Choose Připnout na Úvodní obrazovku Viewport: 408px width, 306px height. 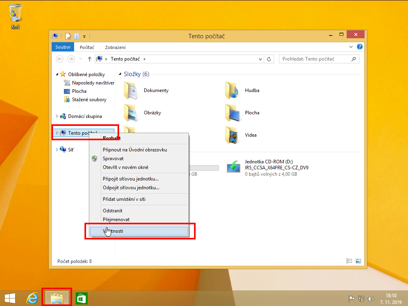[x=138, y=150]
